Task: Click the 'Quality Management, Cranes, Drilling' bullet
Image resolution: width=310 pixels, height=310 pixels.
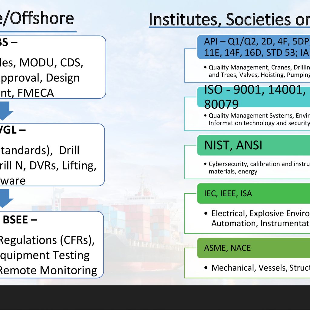Action: coord(259,68)
